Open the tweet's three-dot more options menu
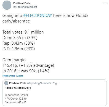The image size is (109, 107). pos(105,3)
